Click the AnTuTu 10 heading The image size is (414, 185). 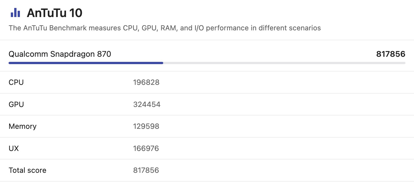click(x=55, y=13)
